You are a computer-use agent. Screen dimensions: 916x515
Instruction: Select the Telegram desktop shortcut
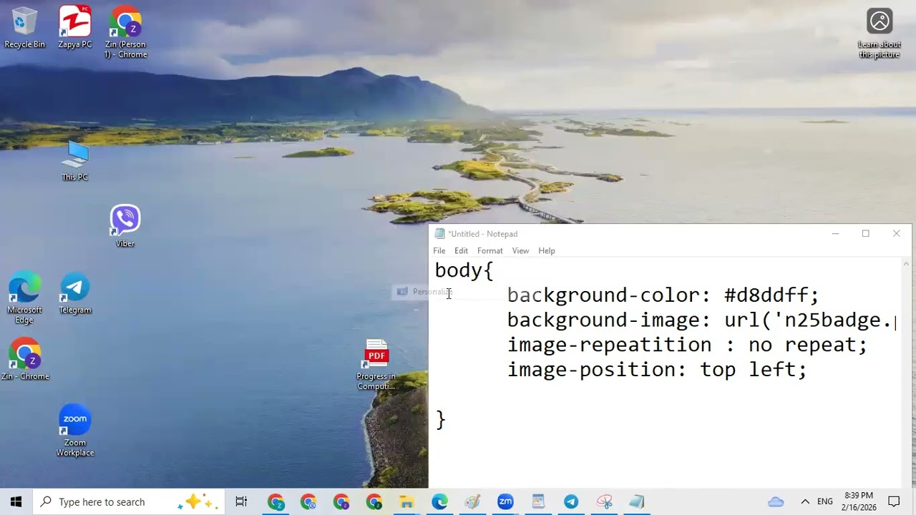click(x=75, y=293)
